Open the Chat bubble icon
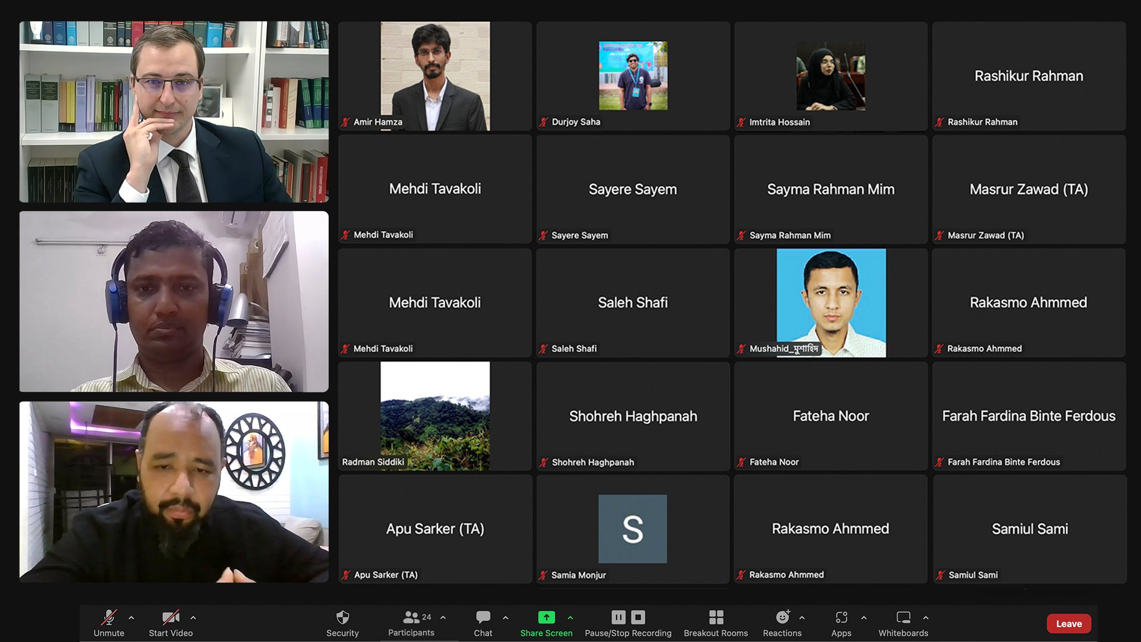Image resolution: width=1141 pixels, height=642 pixels. click(x=483, y=617)
